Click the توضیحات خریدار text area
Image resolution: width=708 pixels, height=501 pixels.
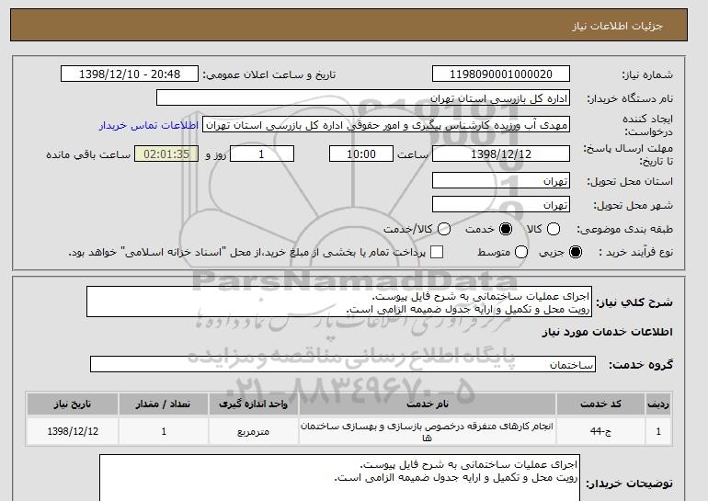(339, 478)
